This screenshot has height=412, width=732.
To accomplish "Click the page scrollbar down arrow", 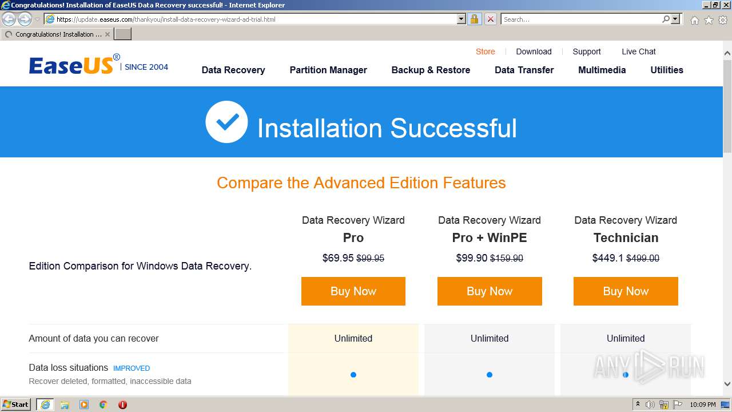I will coord(727,384).
